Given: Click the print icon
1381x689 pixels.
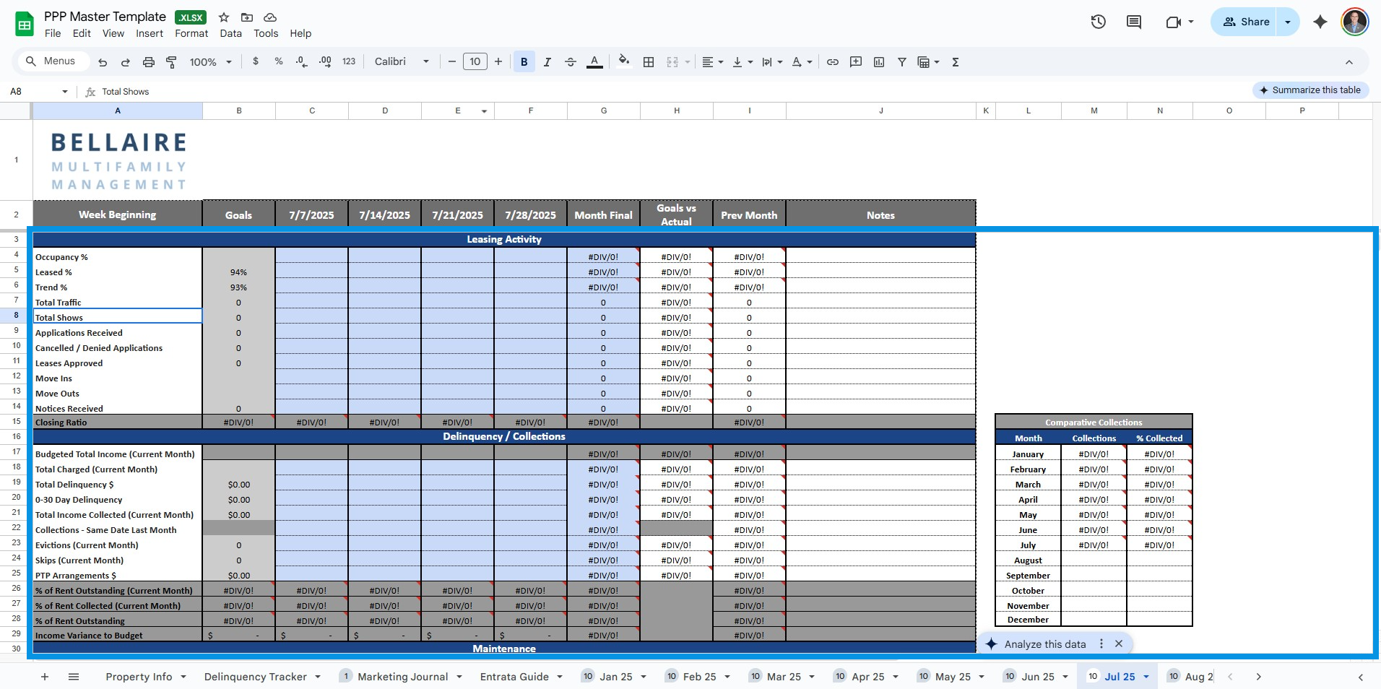Looking at the screenshot, I should [x=148, y=62].
